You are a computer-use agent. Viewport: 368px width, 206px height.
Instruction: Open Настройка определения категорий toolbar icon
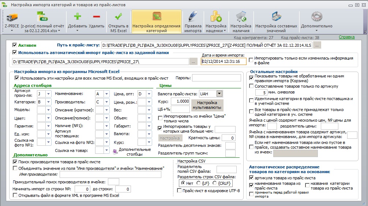157,17
